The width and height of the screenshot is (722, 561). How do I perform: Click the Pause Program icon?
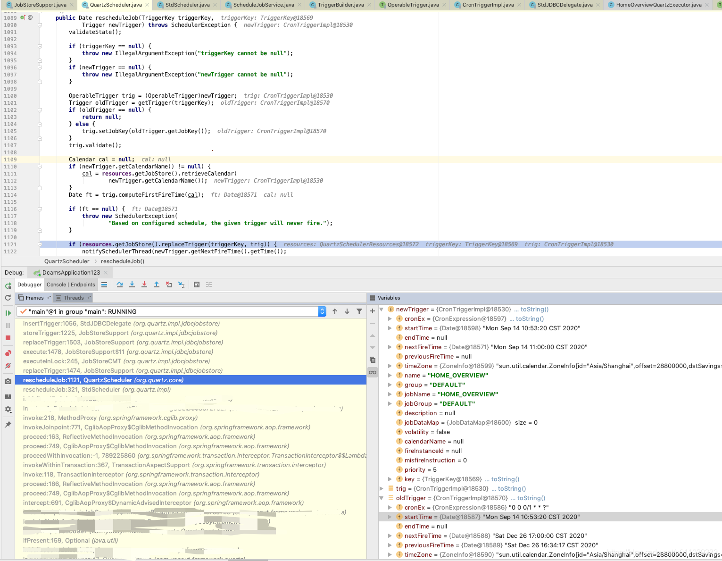[8, 325]
